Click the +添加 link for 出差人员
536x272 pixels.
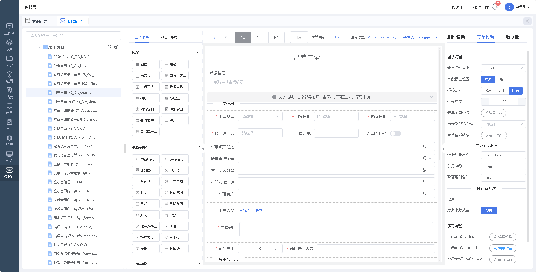[x=244, y=211]
